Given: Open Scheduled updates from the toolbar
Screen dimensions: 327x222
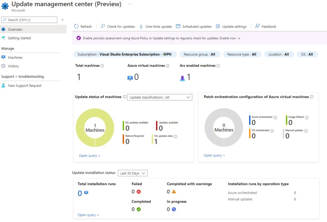Looking at the screenshot, I should (x=194, y=26).
